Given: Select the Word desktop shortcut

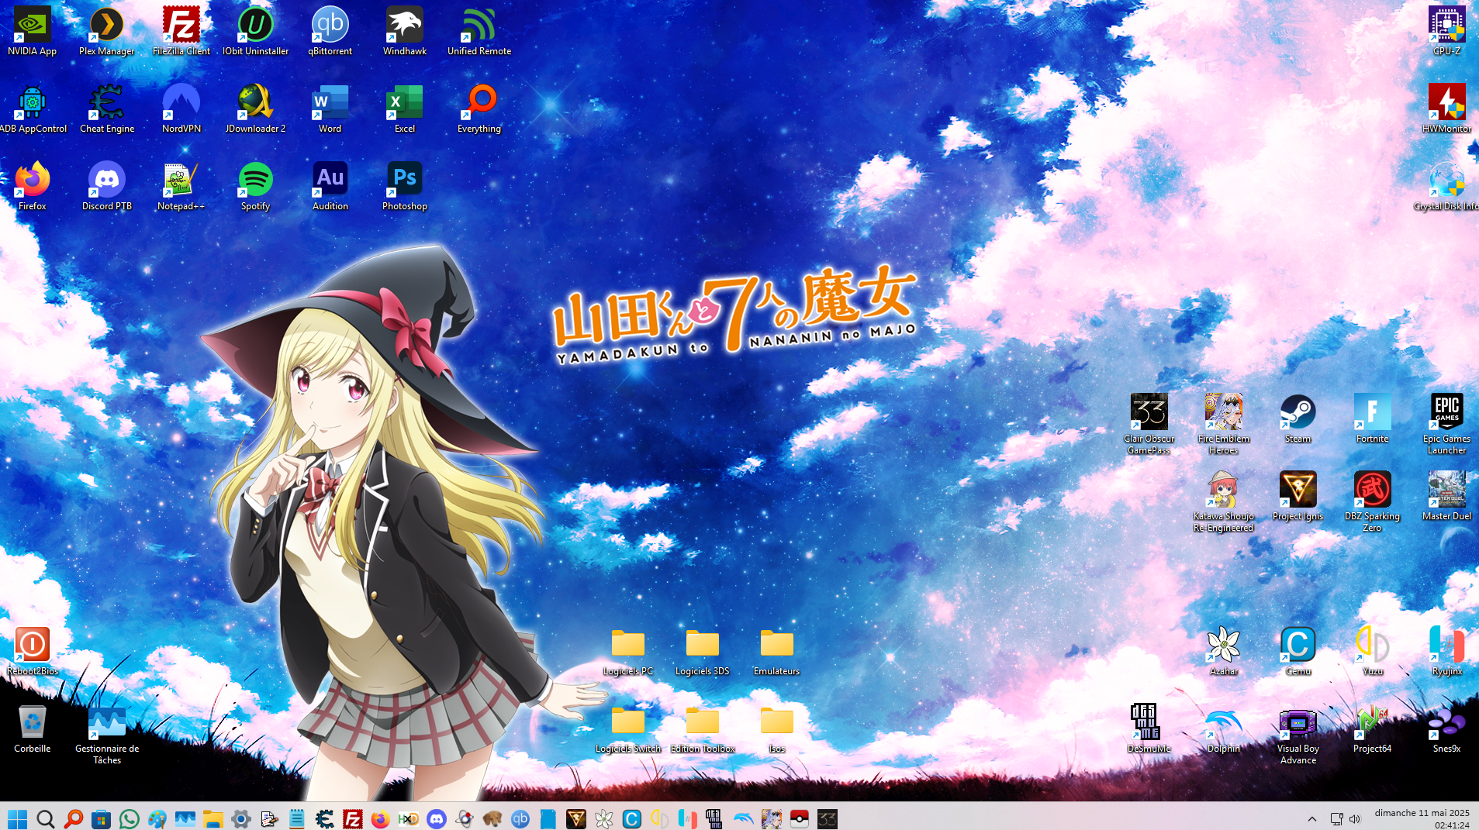Looking at the screenshot, I should (x=330, y=108).
